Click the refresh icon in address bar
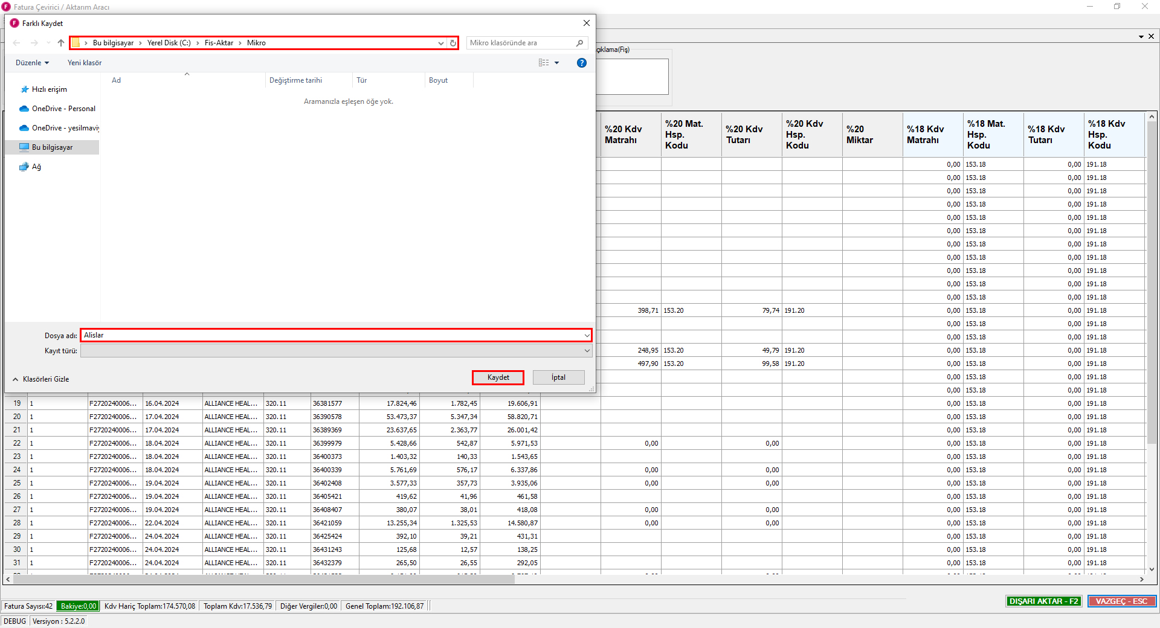 pyautogui.click(x=453, y=43)
